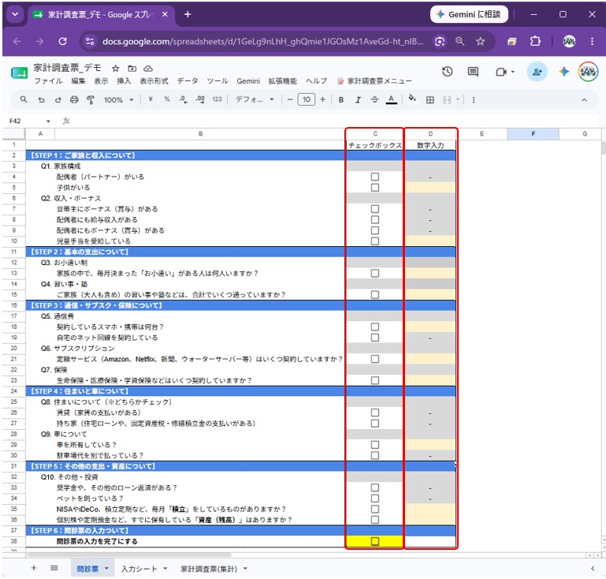Print the spreadsheet with printer icon

coord(74,100)
